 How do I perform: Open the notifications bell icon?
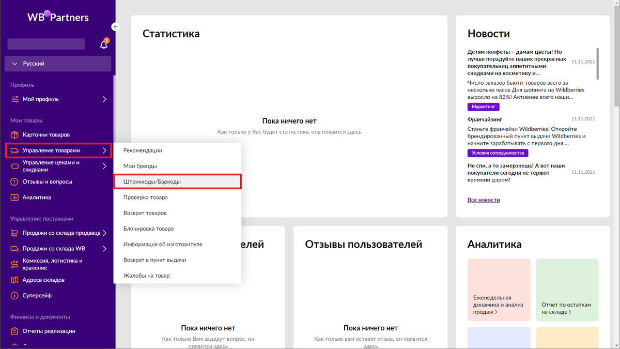pos(104,44)
